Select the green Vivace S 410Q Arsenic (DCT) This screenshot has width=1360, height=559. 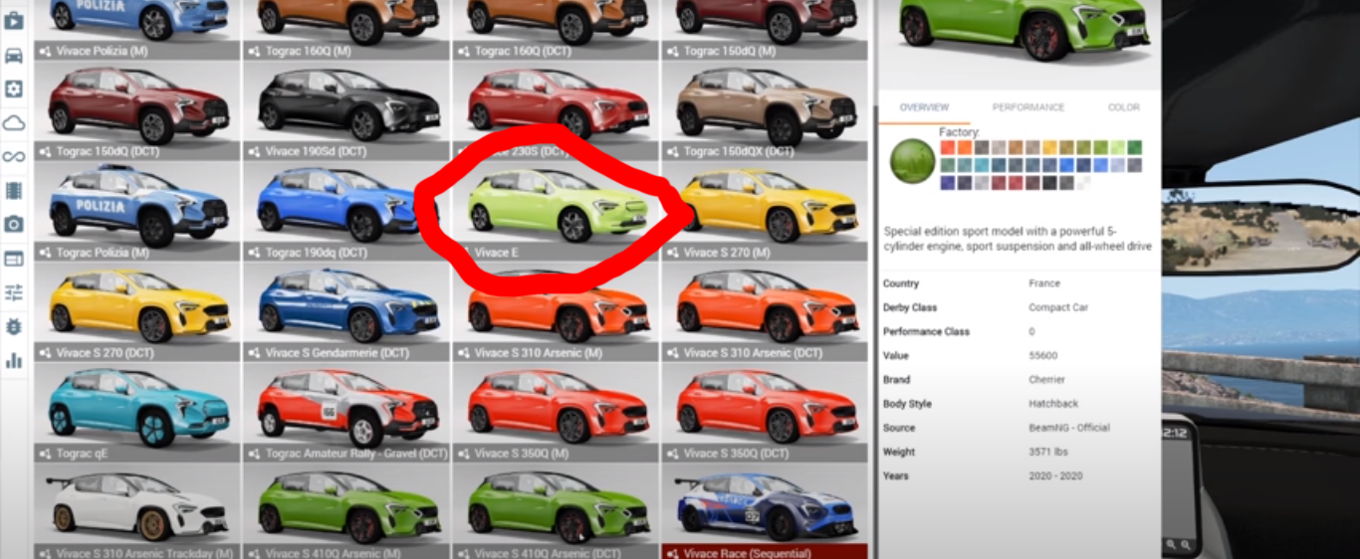coord(555,511)
